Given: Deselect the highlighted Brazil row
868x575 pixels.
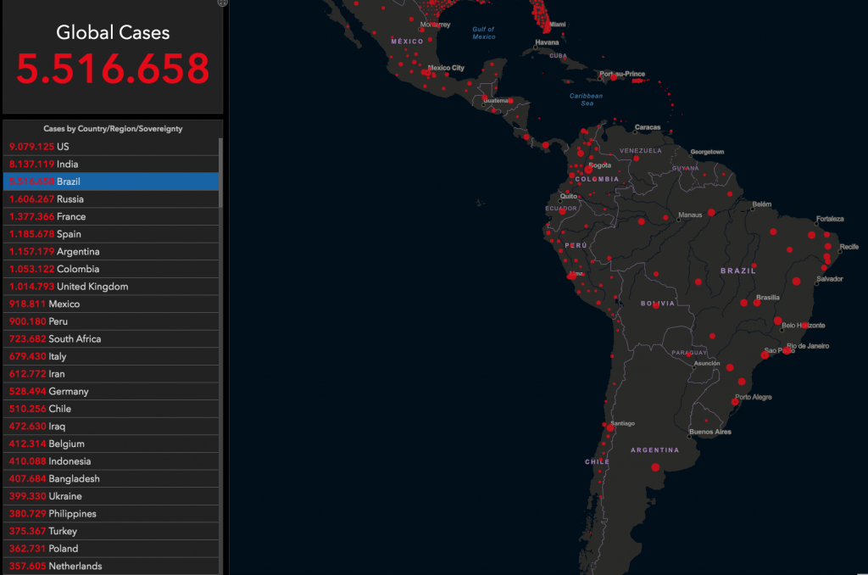Looking at the screenshot, I should [111, 181].
